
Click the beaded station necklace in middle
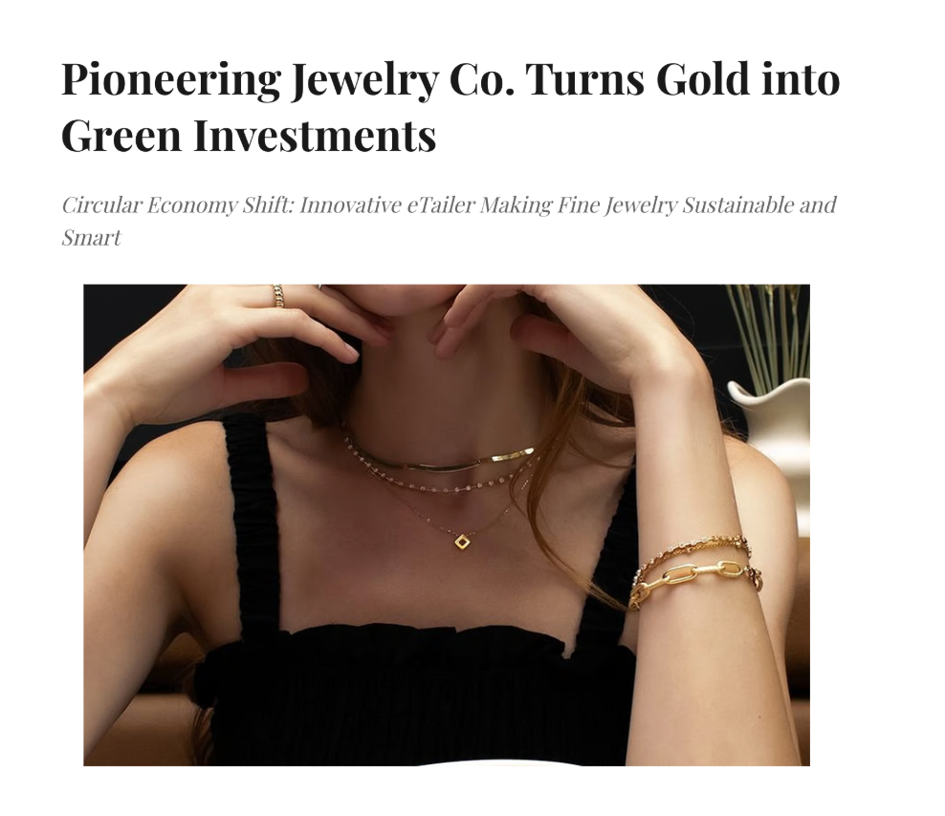440,476
